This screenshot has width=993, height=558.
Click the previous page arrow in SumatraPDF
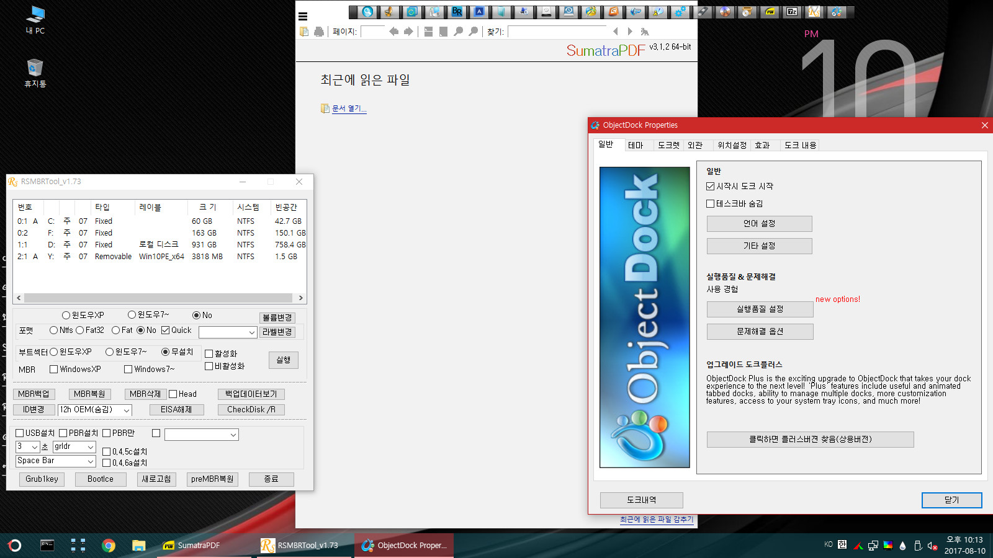click(393, 32)
